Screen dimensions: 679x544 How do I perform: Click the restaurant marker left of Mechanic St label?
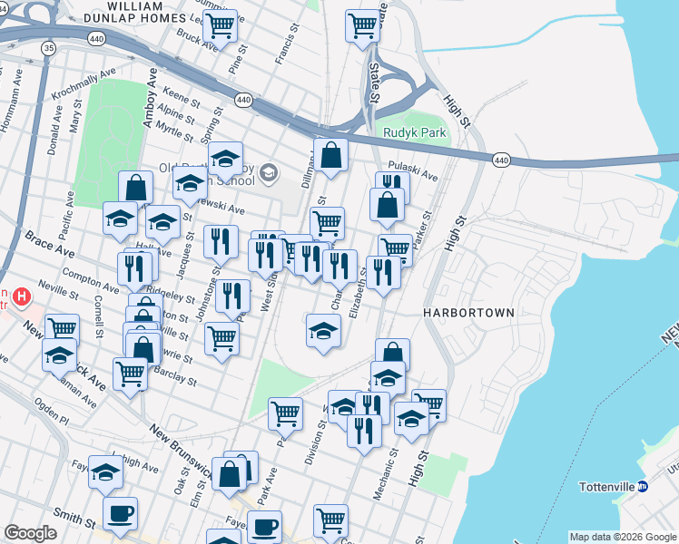pos(364,435)
